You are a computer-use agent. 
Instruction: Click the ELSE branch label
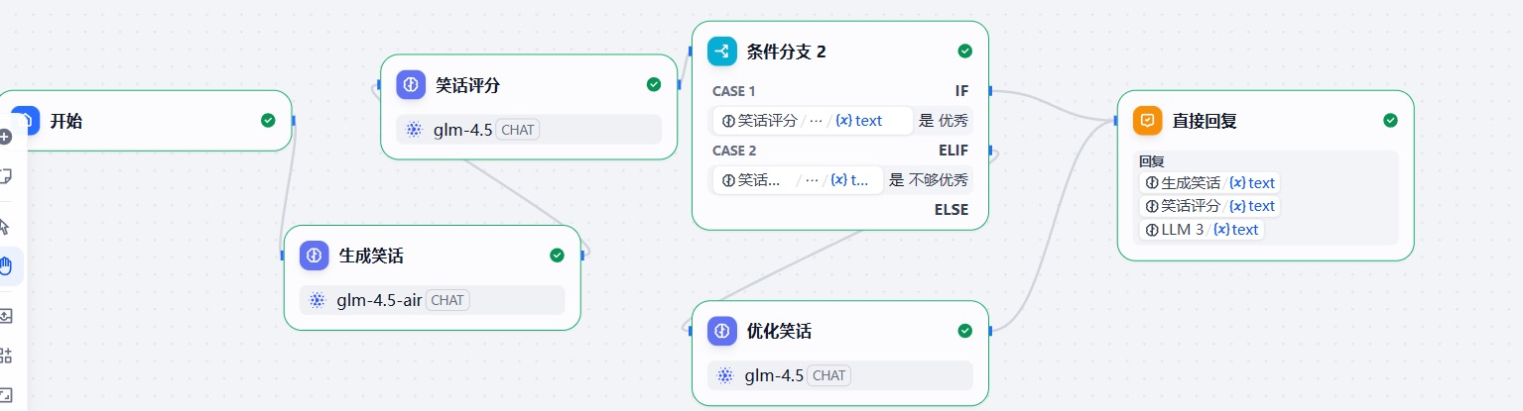pos(951,210)
